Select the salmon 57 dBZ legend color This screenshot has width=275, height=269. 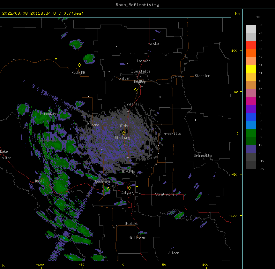pyautogui.click(x=251, y=61)
